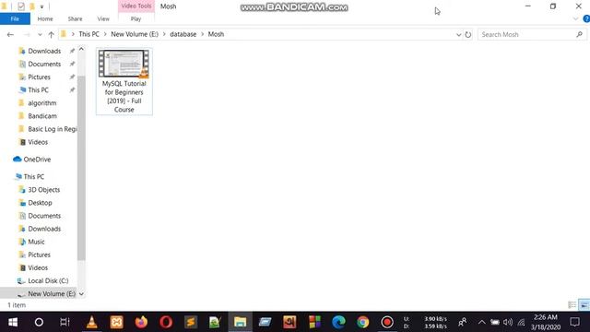Screen dimensions: 590x332
Task: Open Music in the navigation pane
Action: 36,242
